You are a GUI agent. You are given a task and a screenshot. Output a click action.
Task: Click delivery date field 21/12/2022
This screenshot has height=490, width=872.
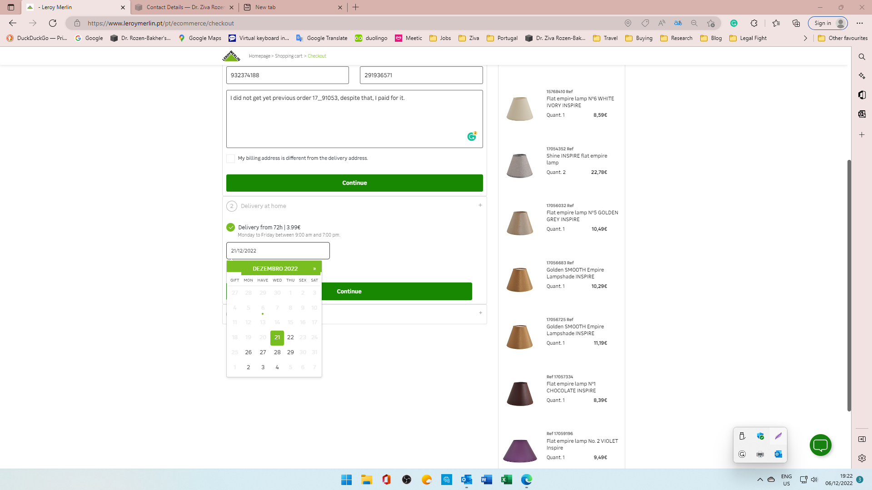click(x=278, y=251)
